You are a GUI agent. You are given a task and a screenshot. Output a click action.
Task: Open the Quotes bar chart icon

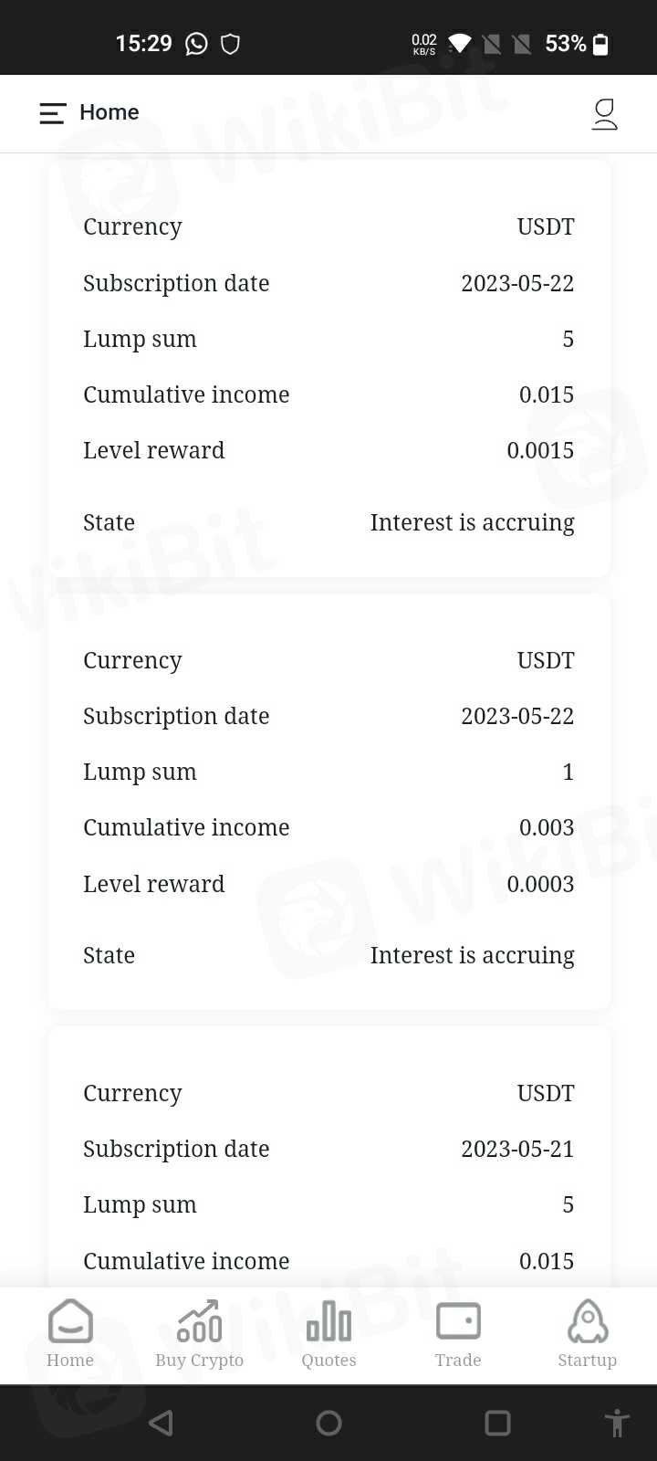(x=328, y=1321)
